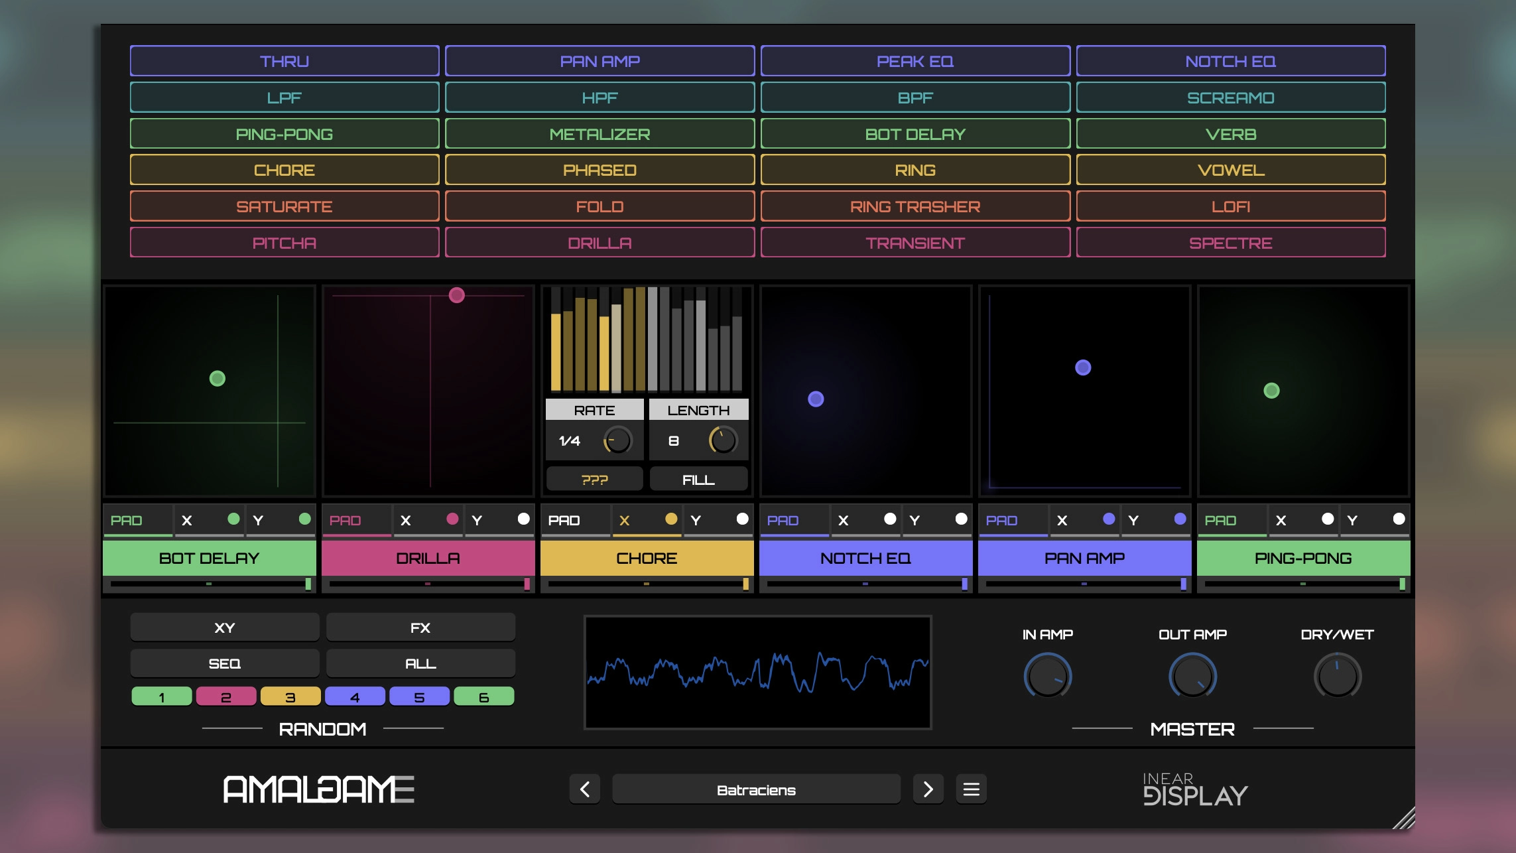Click the Rate knob in sequencer
The height and width of the screenshot is (853, 1516).
point(617,440)
